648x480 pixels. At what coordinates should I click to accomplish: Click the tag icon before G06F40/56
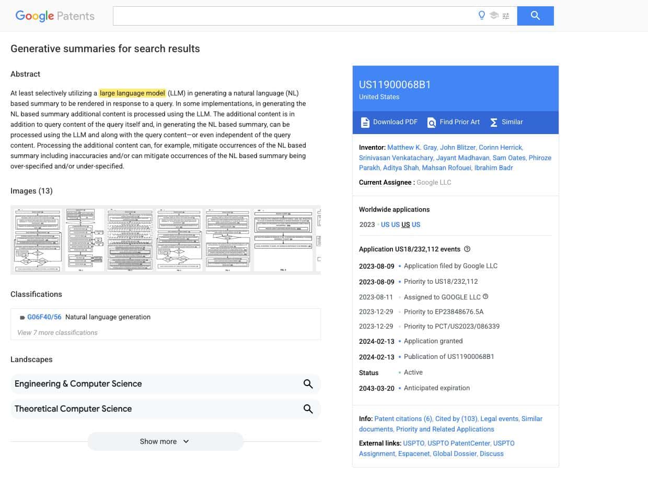click(x=22, y=317)
